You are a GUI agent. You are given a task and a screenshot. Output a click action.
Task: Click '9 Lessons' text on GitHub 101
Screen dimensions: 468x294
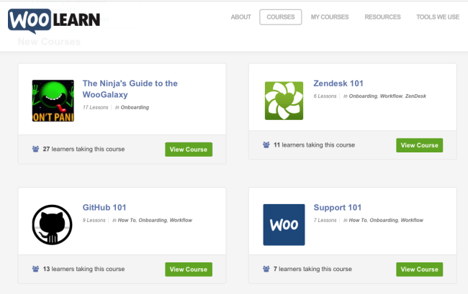[94, 220]
